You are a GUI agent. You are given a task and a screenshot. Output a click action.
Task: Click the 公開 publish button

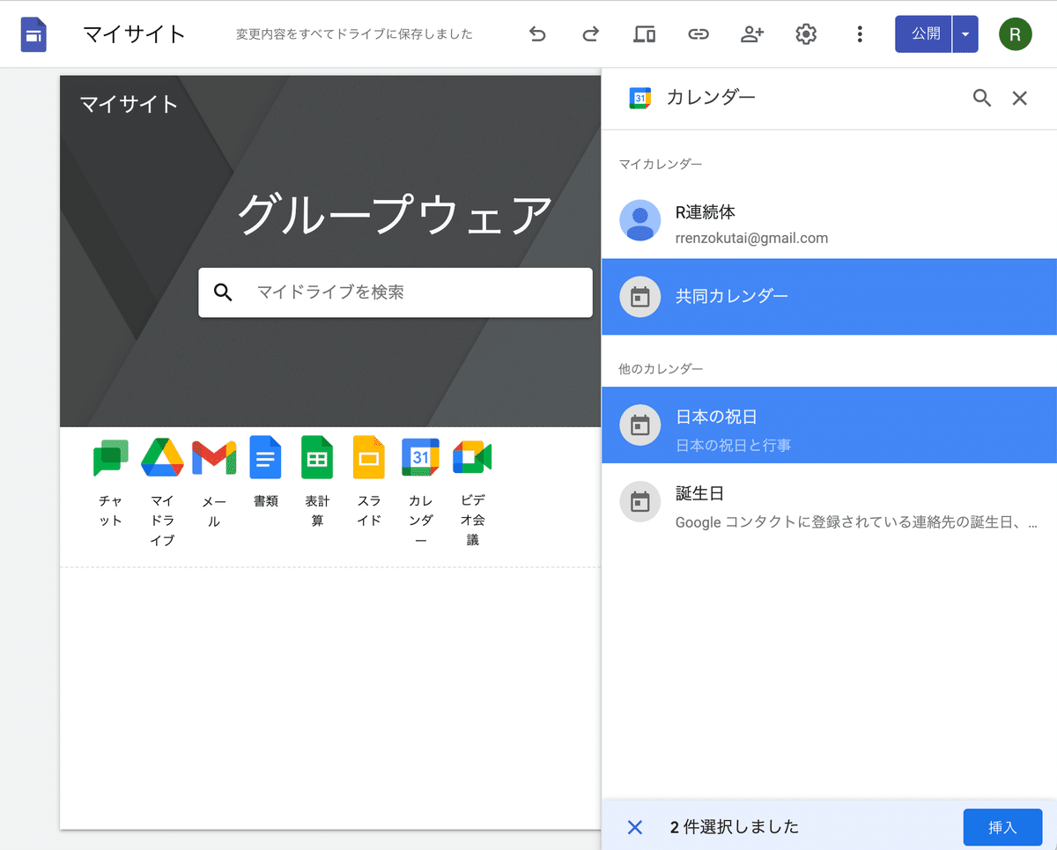924,34
